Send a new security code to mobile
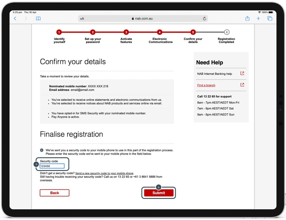 104,173
